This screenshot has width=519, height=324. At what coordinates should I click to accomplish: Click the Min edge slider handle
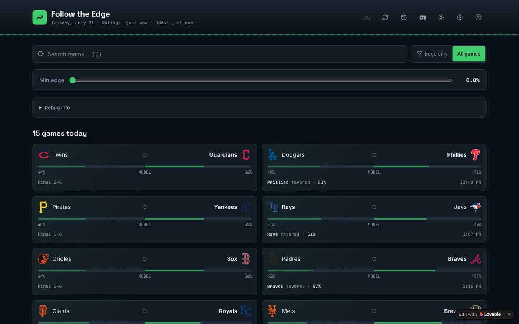[x=73, y=80]
